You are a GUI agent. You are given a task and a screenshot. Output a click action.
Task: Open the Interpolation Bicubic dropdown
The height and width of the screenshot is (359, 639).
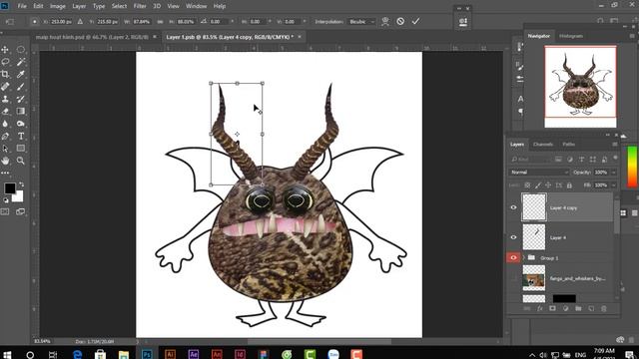pos(361,21)
